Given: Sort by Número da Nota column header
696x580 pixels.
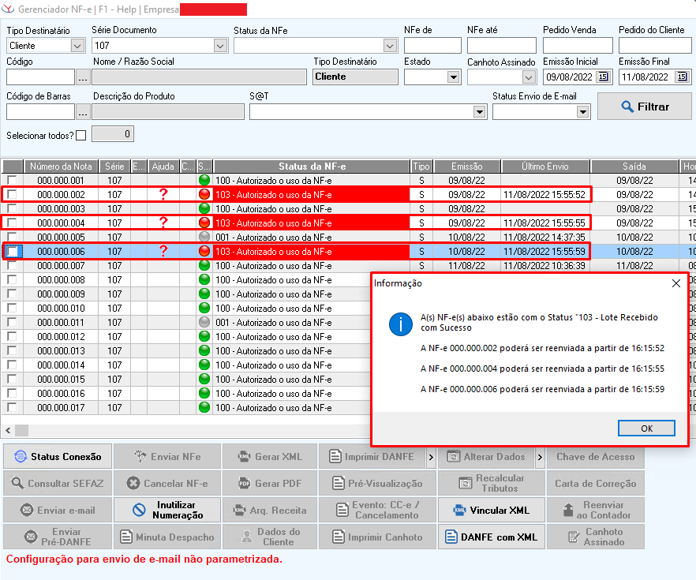Looking at the screenshot, I should (62, 167).
